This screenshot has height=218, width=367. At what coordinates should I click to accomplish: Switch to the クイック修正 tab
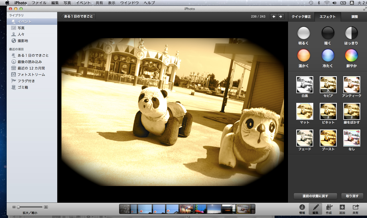tap(301, 17)
